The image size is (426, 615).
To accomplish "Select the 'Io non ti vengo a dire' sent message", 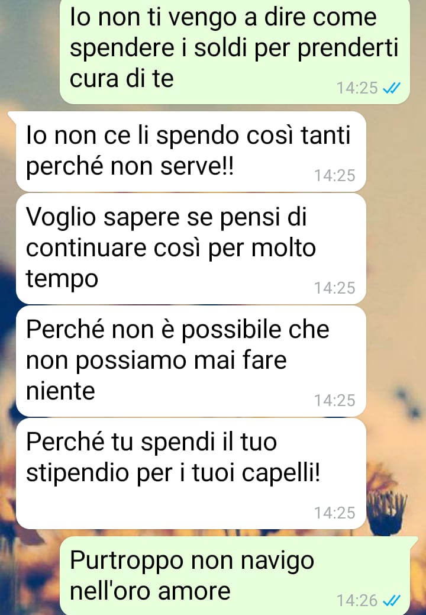I will (234, 50).
